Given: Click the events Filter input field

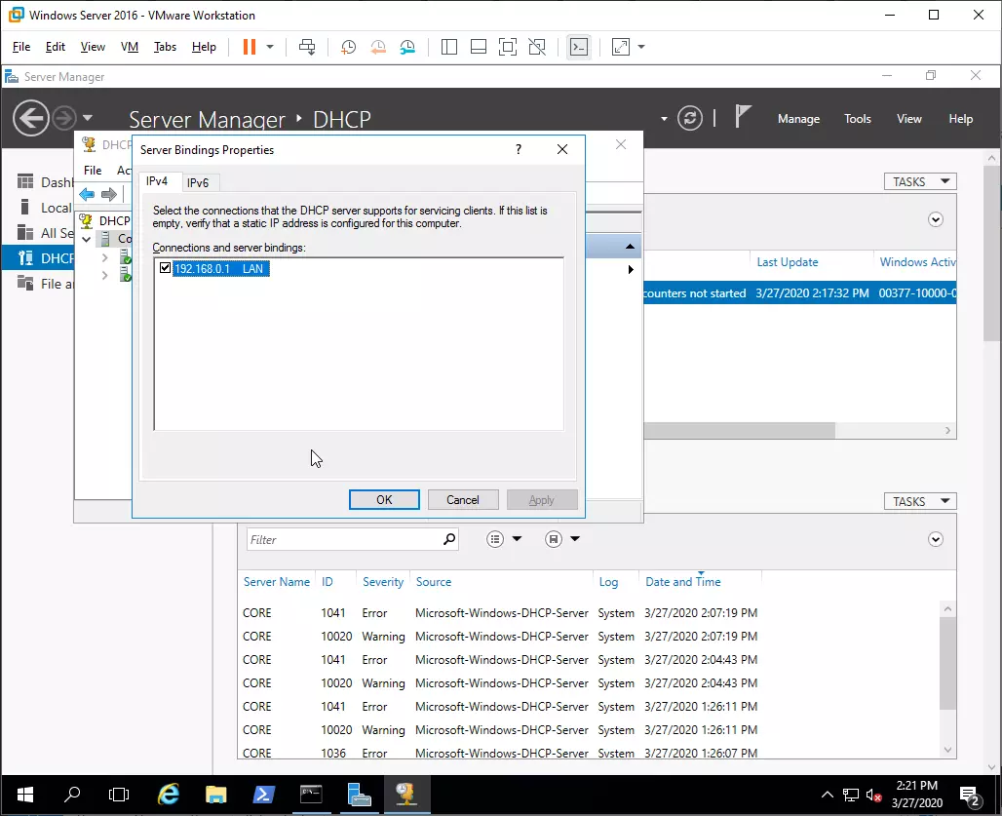Looking at the screenshot, I should (x=344, y=540).
